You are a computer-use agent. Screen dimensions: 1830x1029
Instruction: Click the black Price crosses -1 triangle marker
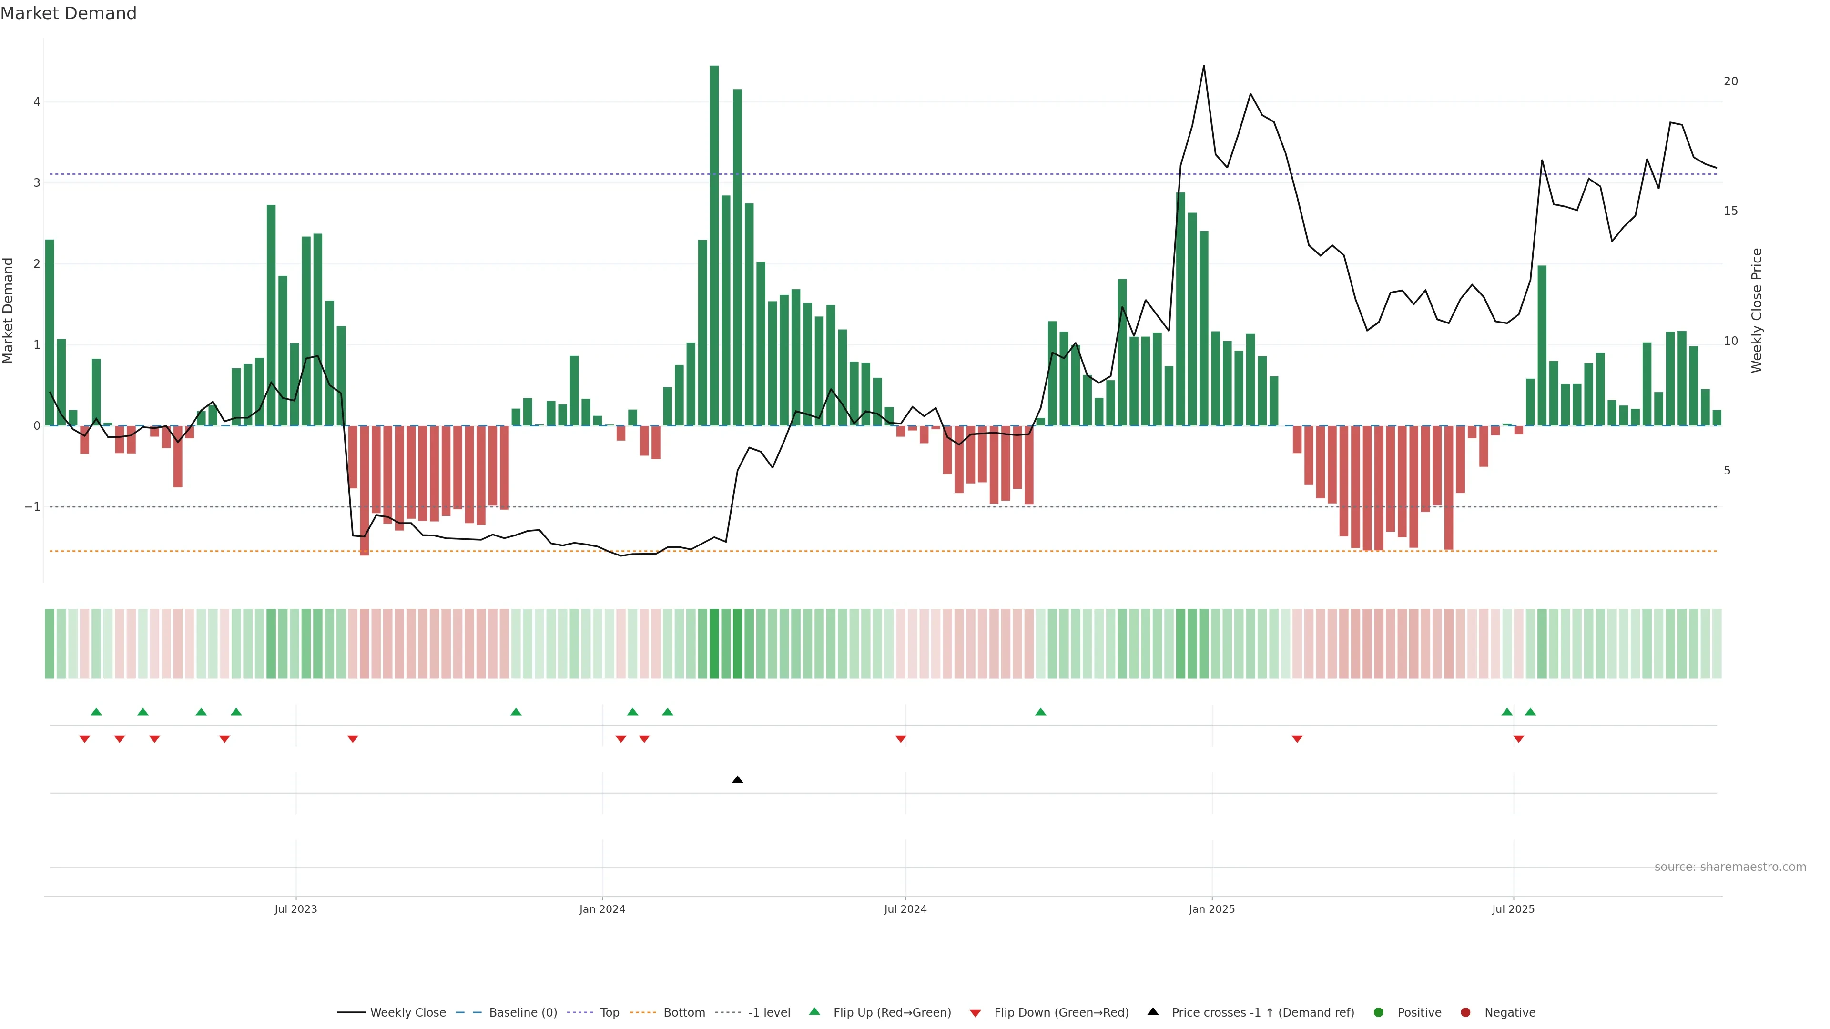point(737,780)
